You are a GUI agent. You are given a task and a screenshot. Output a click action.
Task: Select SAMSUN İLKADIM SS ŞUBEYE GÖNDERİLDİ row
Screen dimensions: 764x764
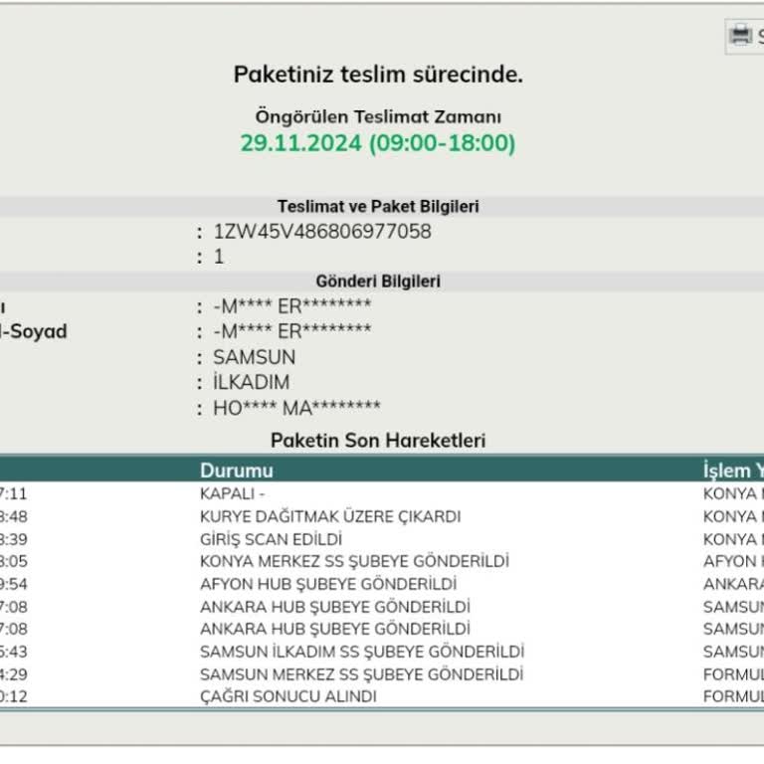(x=362, y=652)
